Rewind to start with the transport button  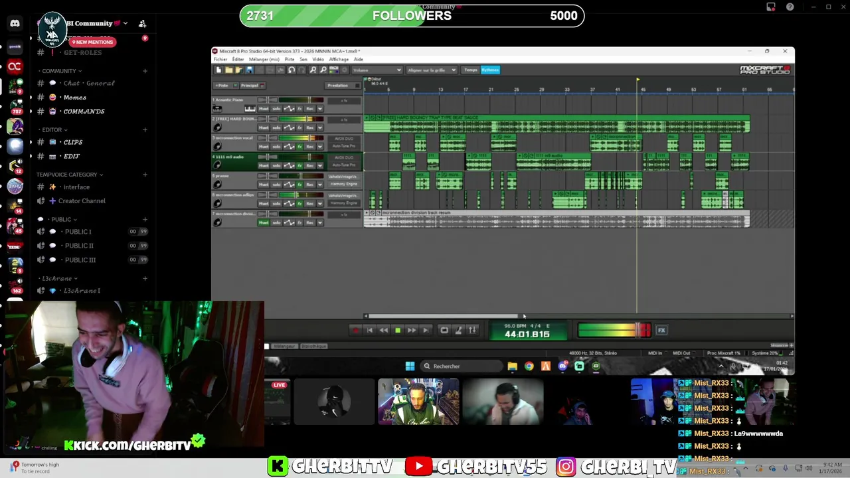pos(370,330)
